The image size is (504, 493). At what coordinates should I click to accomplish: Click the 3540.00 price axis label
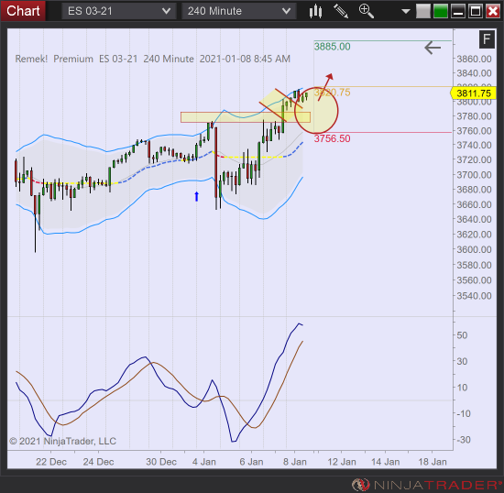coord(474,295)
